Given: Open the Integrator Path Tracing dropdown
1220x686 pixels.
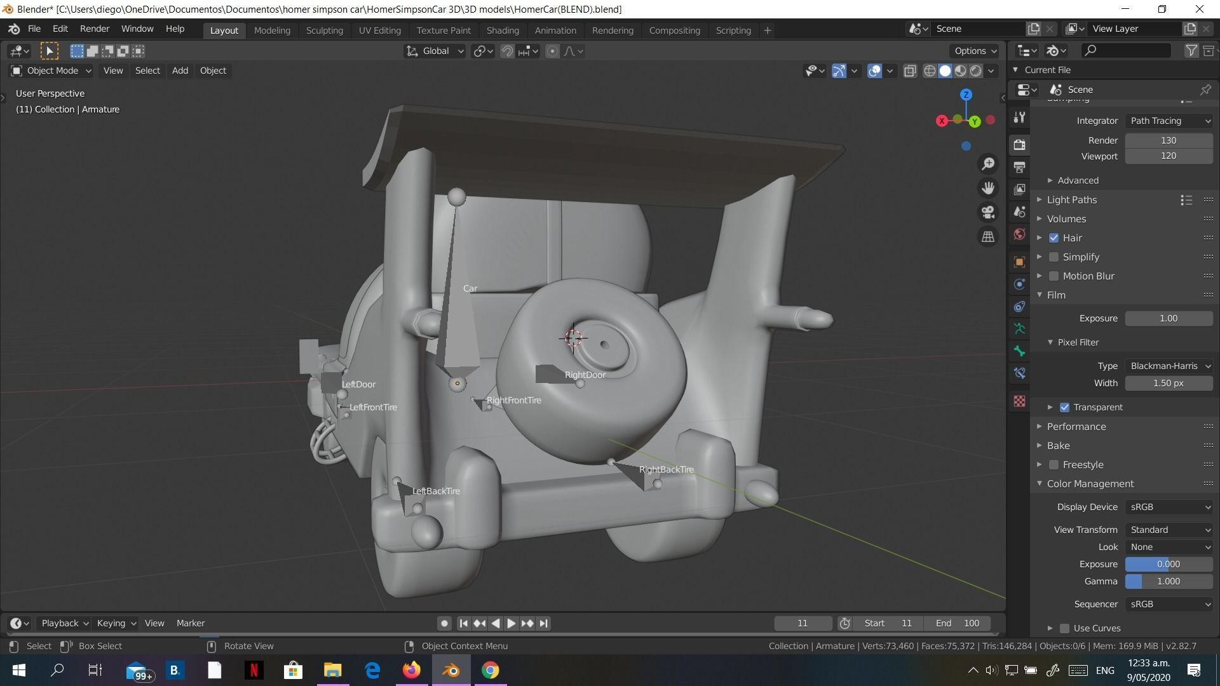Looking at the screenshot, I should 1169,121.
